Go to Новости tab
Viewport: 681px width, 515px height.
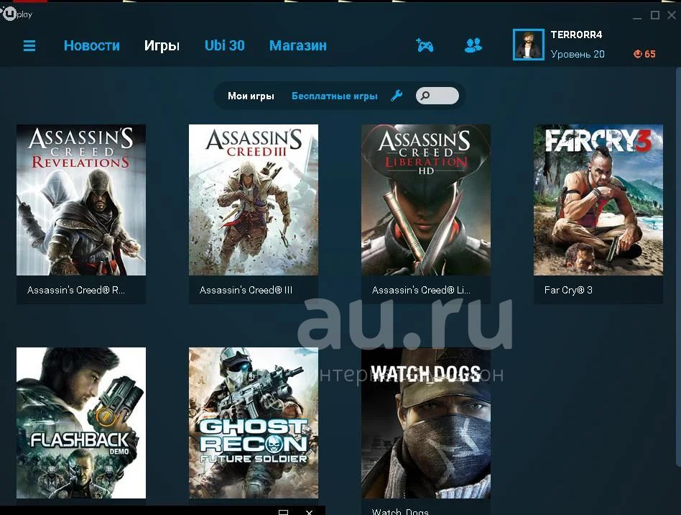tap(92, 45)
